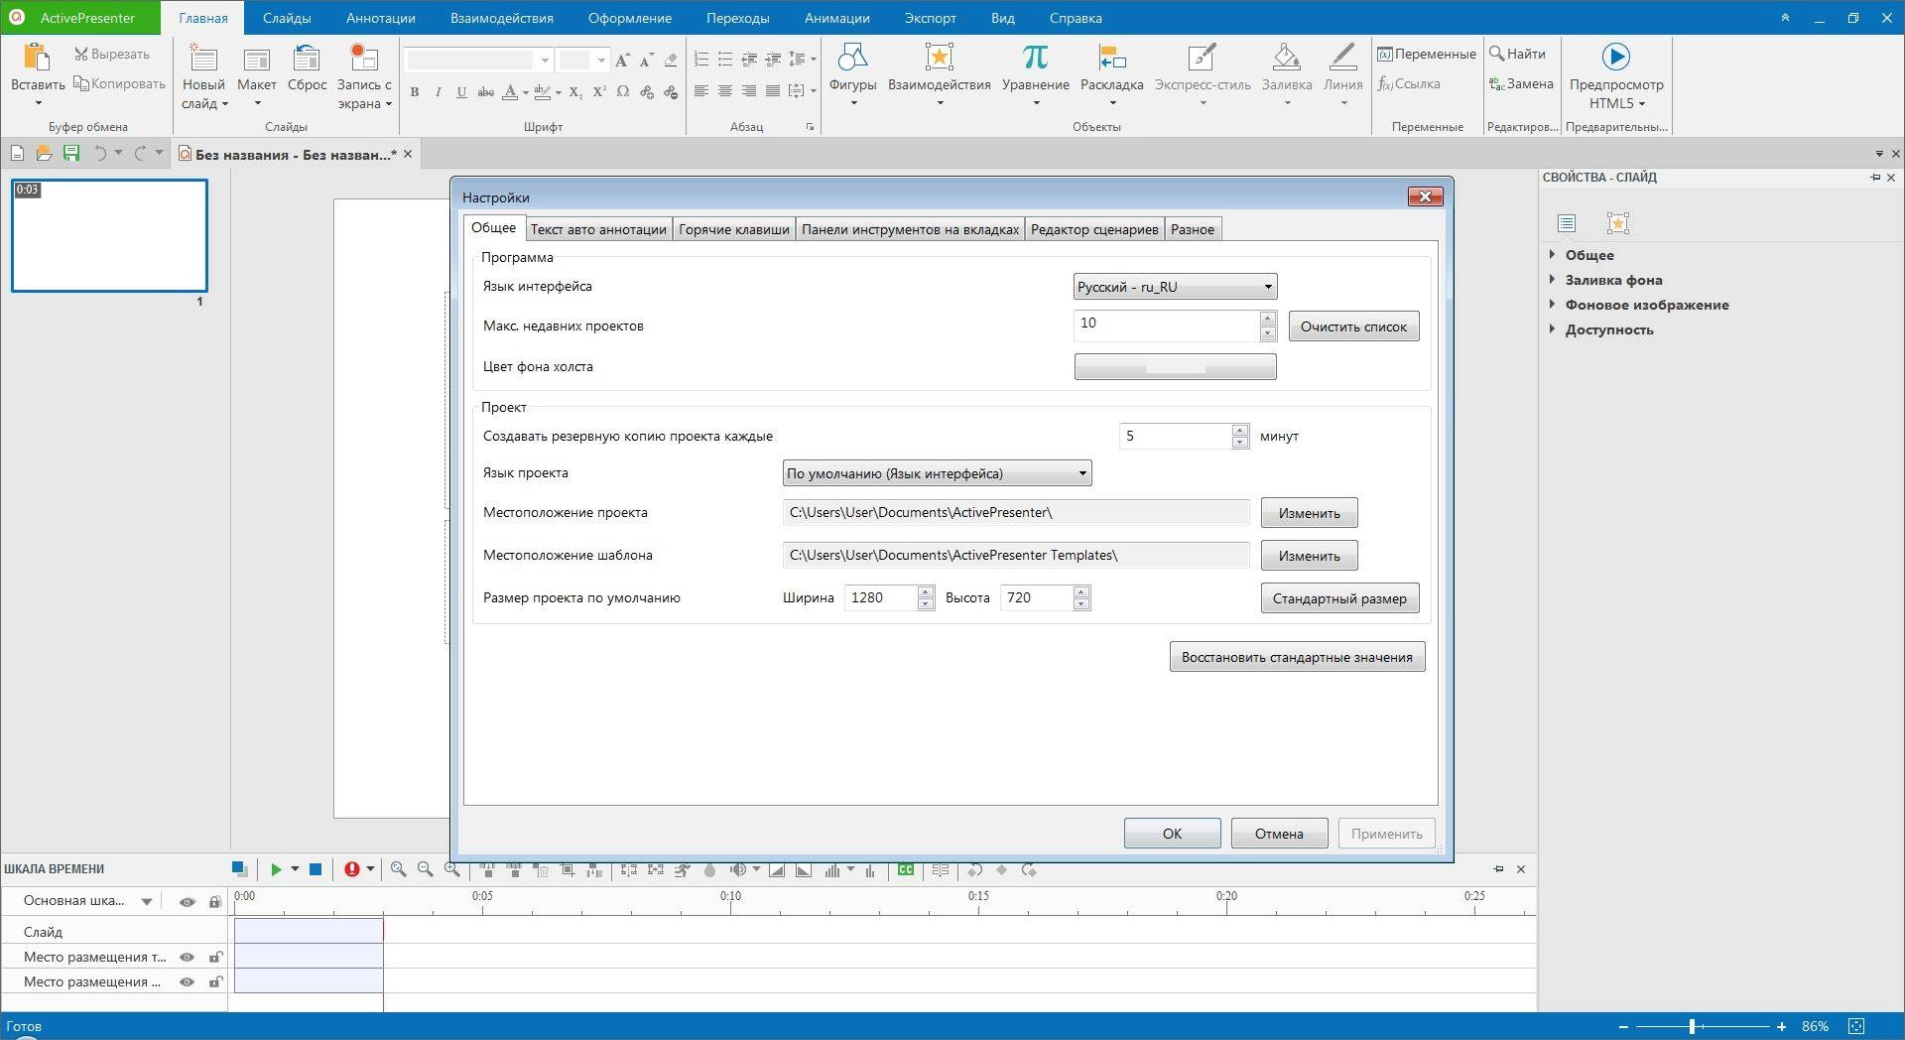Toggle visibility eye of Основная шкала
Image resolution: width=1905 pixels, height=1040 pixels.
[187, 902]
